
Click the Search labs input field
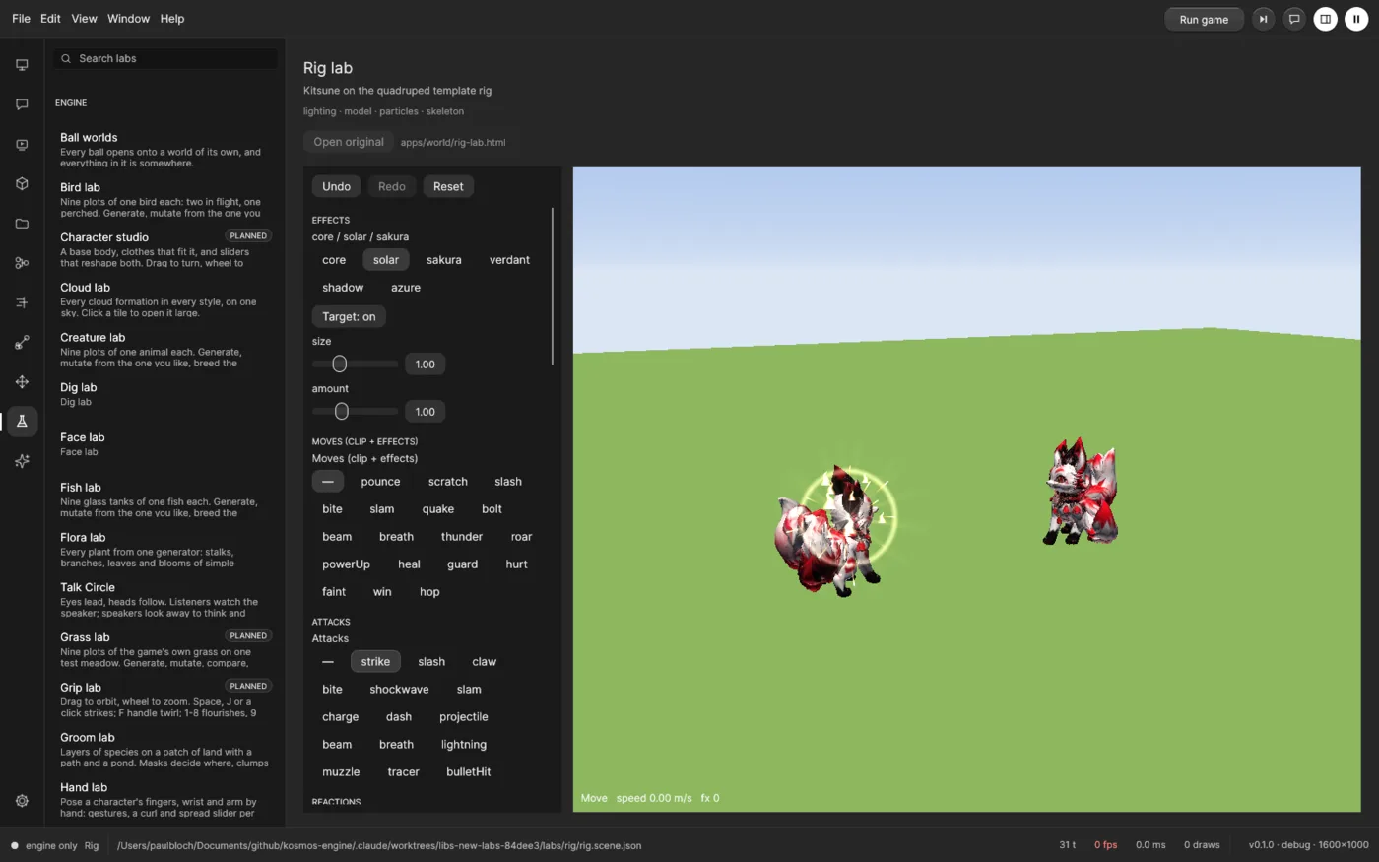(x=165, y=59)
